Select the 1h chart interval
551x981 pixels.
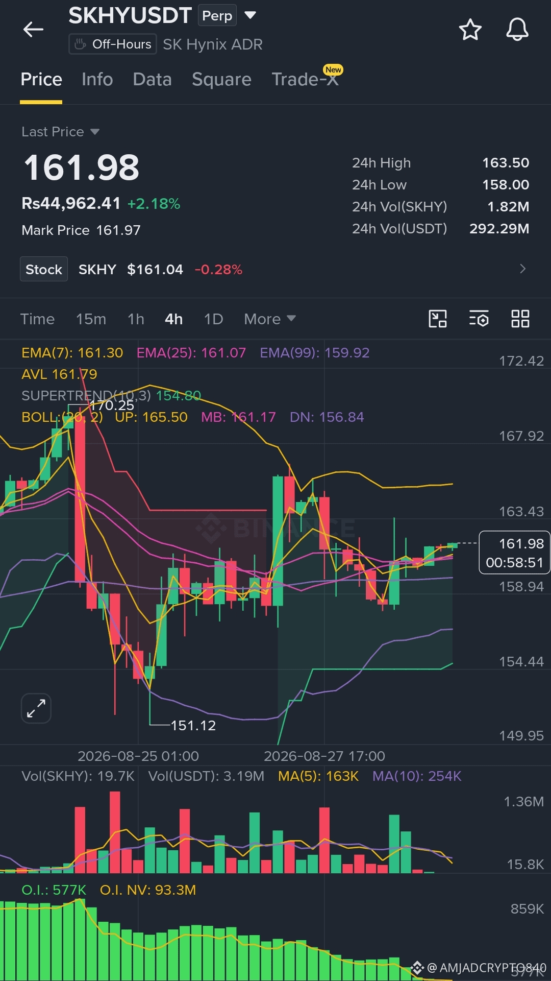tap(136, 319)
